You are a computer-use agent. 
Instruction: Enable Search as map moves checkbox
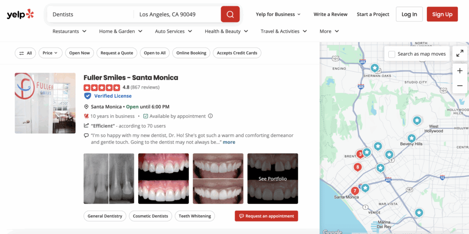[392, 54]
